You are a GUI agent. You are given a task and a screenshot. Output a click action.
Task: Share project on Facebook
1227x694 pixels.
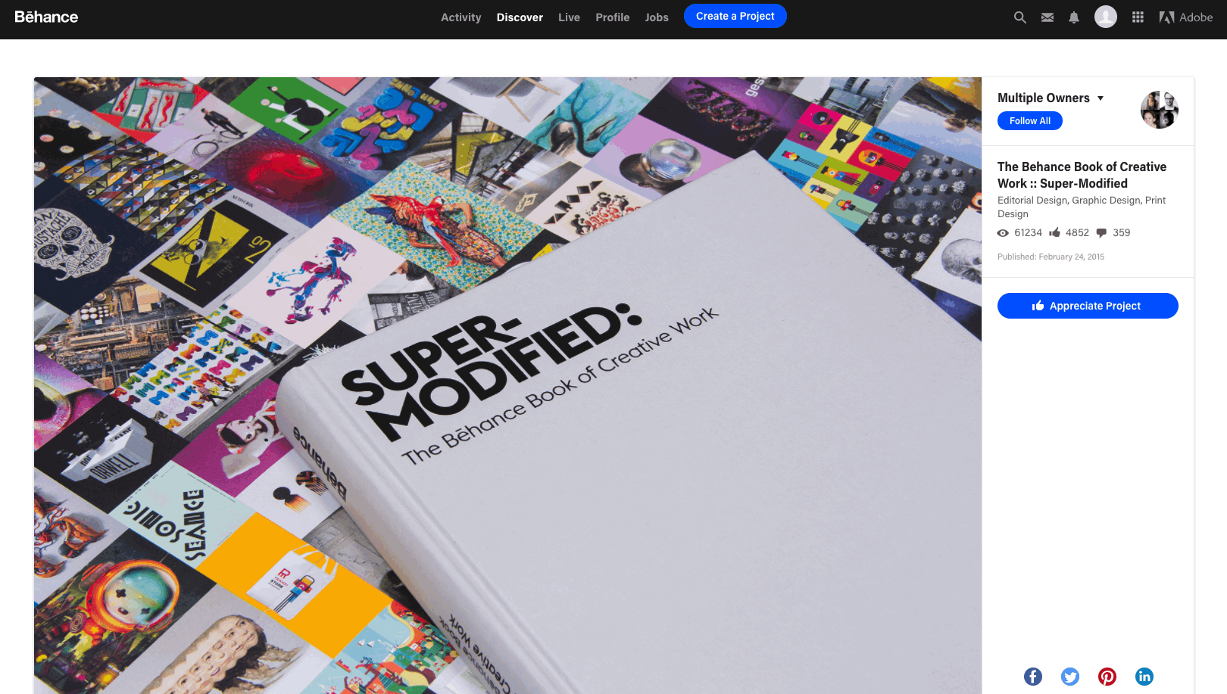[x=1033, y=677]
